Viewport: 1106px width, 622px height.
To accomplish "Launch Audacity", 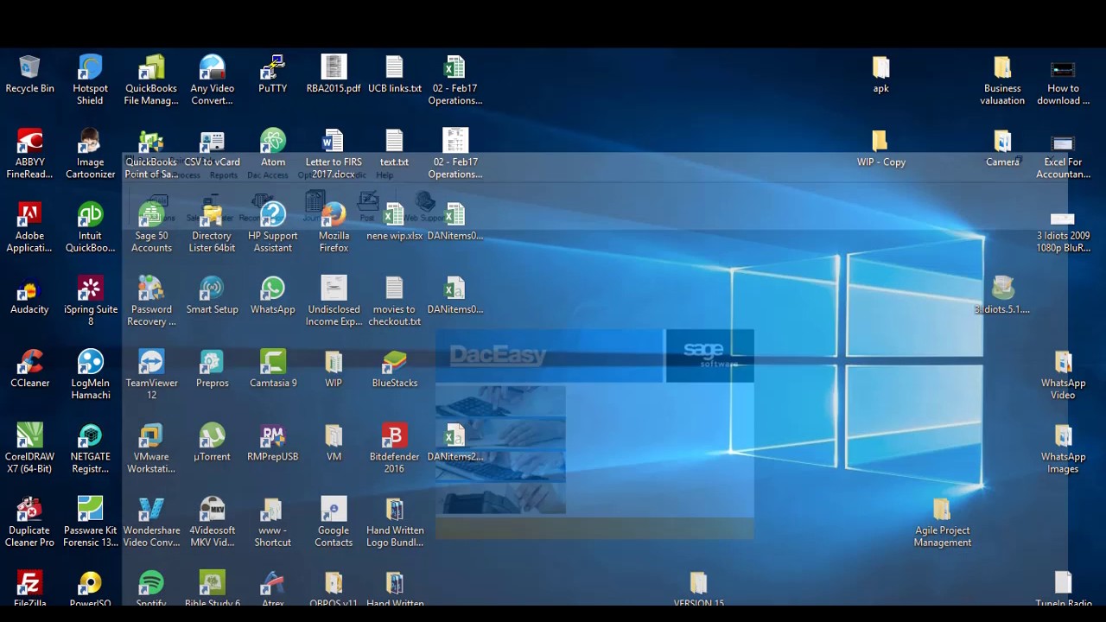I will pyautogui.click(x=29, y=295).
